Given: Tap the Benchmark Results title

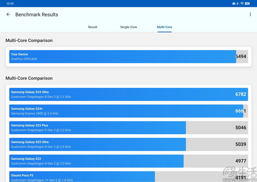Looking at the screenshot, I should (37, 14).
